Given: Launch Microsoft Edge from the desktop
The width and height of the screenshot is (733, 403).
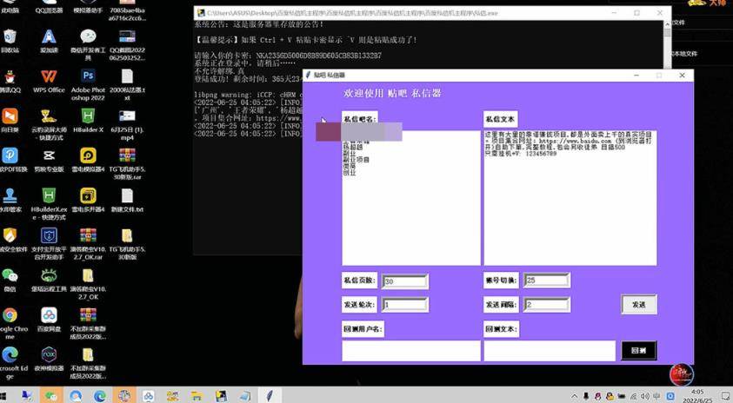Looking at the screenshot, I should 10,363.
